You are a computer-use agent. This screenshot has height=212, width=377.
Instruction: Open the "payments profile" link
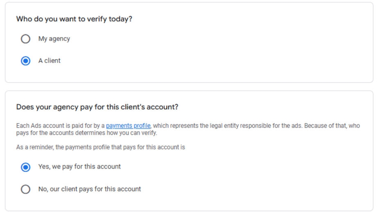pyautogui.click(x=128, y=126)
